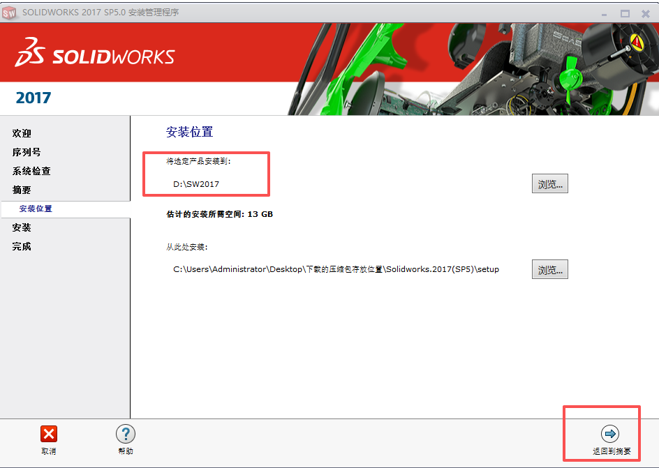Click 浏览 next to the D:\SW2017 destination
Image resolution: width=659 pixels, height=468 pixels.
[x=549, y=183]
